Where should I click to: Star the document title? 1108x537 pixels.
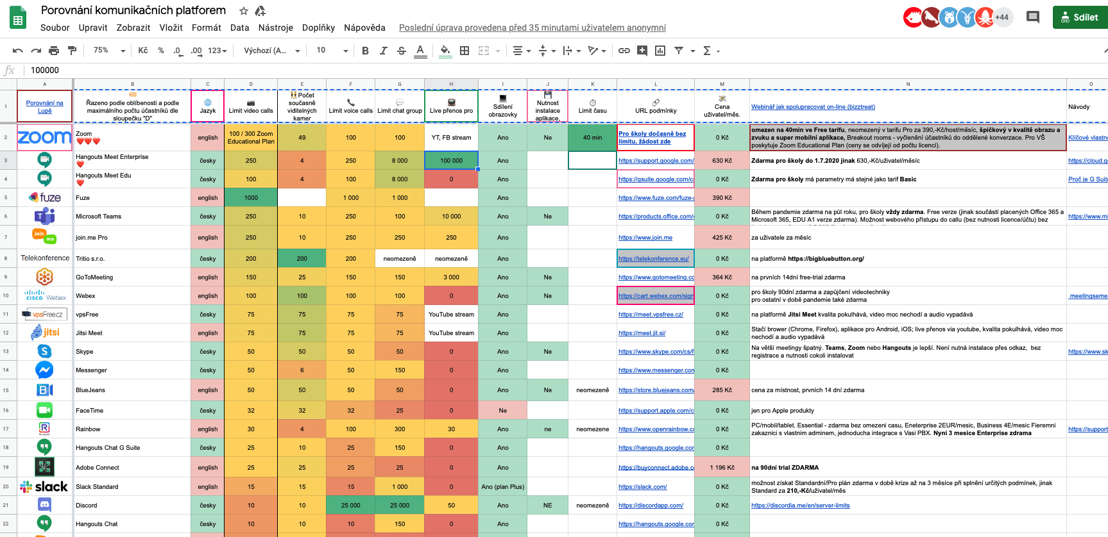pyautogui.click(x=243, y=11)
